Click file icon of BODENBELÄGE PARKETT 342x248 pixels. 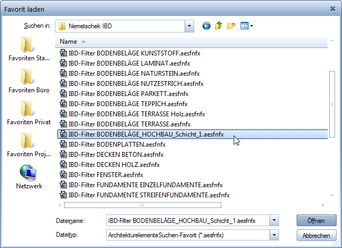pos(63,93)
